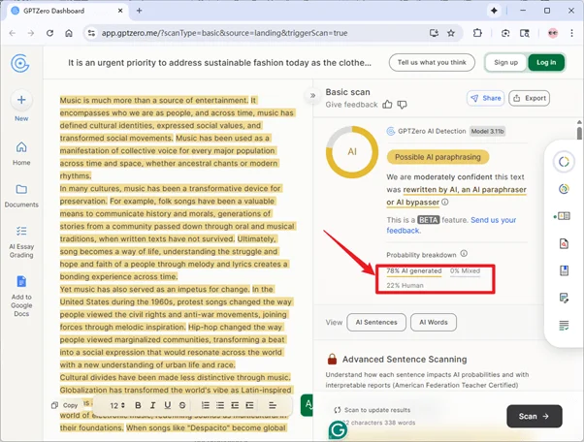584x442 pixels.
Task: Decrease indent in editor toolbar
Action: 235,405
